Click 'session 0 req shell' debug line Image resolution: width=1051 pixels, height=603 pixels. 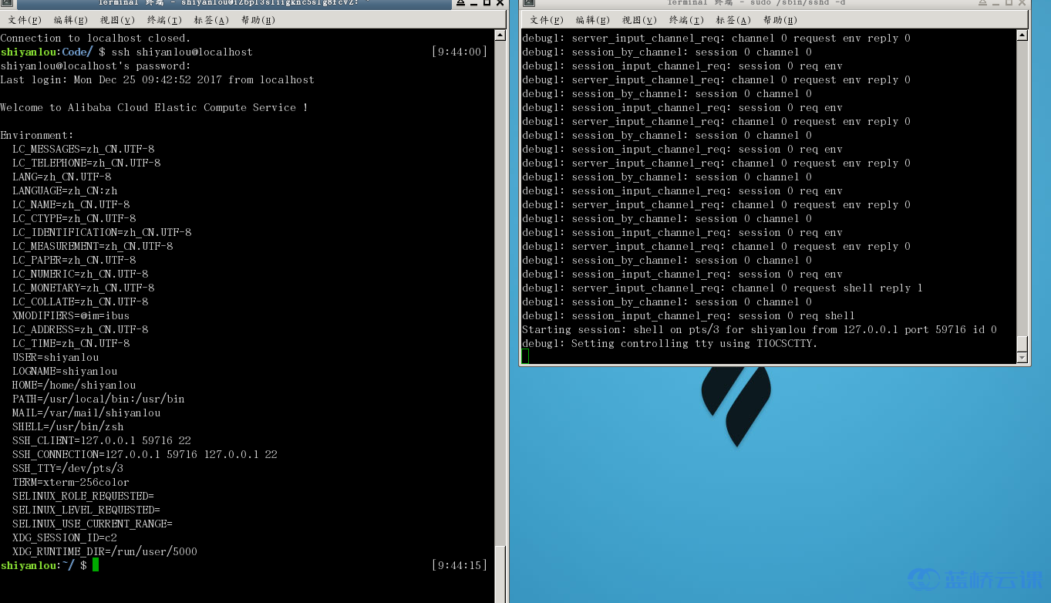[x=689, y=315]
